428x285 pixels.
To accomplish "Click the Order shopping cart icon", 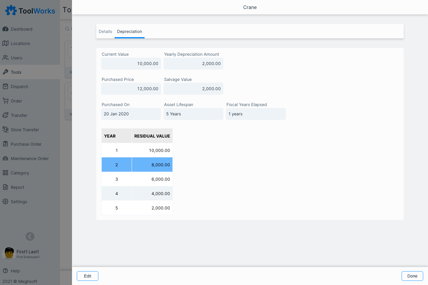I will pyautogui.click(x=5, y=101).
